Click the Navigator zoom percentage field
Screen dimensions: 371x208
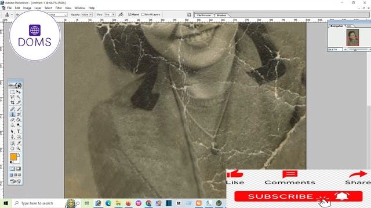tap(335, 50)
